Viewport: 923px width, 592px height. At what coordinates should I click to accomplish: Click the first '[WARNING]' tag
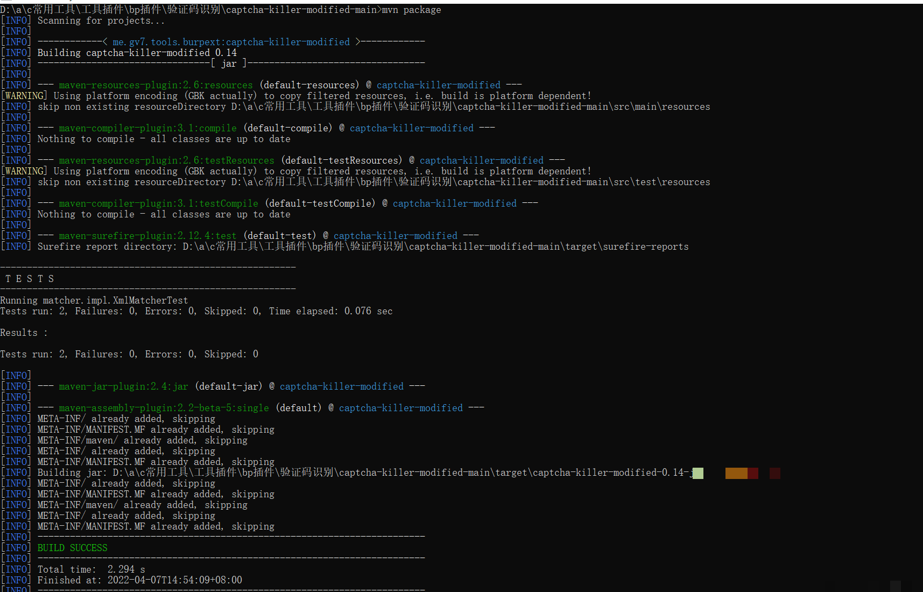24,96
